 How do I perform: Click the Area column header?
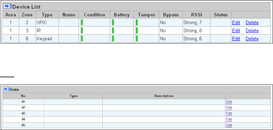coord(11,15)
